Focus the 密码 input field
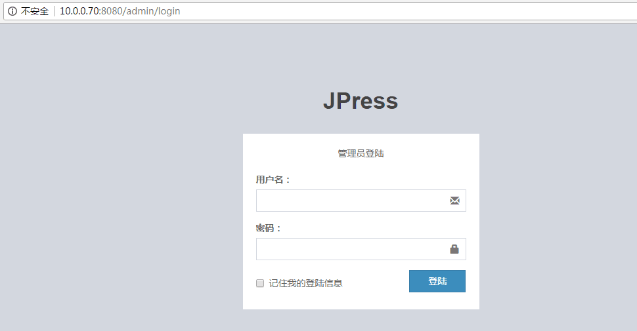 (361, 249)
